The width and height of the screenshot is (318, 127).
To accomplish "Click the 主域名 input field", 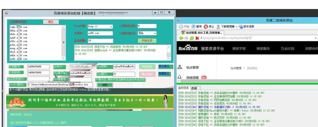I will (100, 33).
